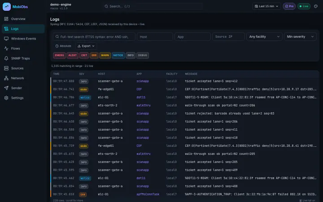The height and width of the screenshot is (202, 323).
Task: Go to Flows in sidebar
Action: [x=15, y=48]
